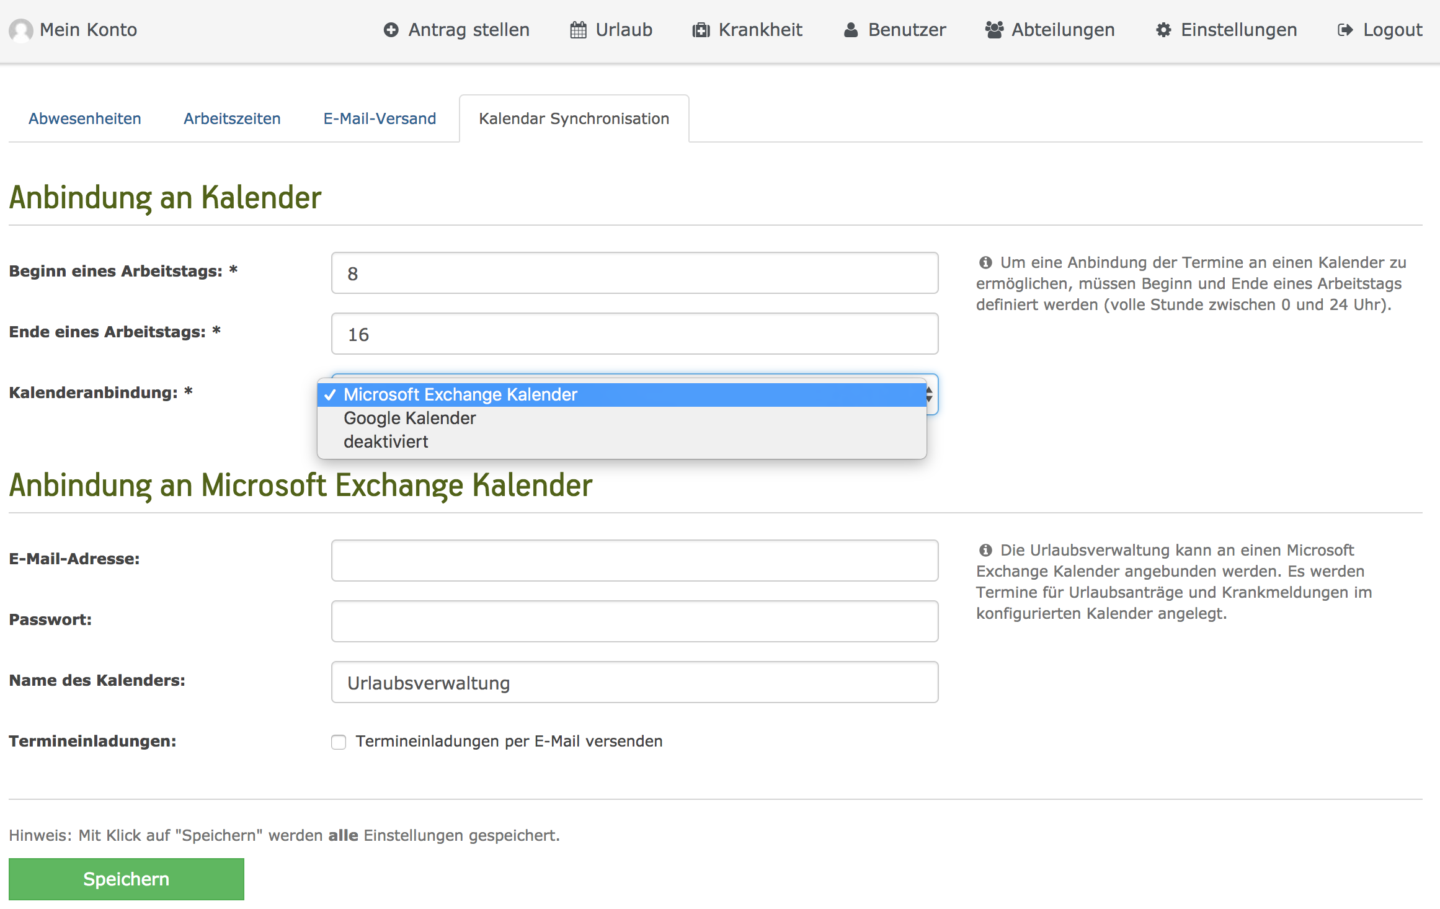Click the plus icon beside Antrag stellen
This screenshot has height=909, width=1440.
point(391,30)
